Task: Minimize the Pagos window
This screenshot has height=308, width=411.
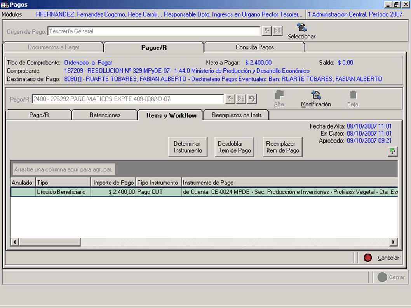Action: [388, 4]
